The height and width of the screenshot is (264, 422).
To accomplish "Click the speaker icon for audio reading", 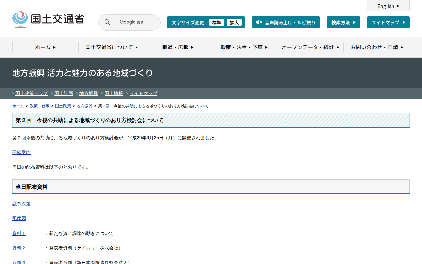I will [259, 22].
